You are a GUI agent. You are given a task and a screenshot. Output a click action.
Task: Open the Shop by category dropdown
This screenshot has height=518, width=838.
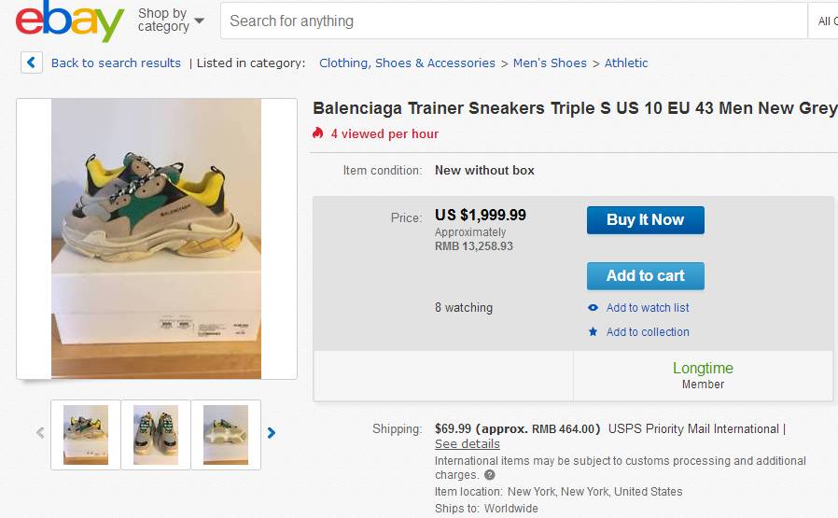tap(171, 20)
